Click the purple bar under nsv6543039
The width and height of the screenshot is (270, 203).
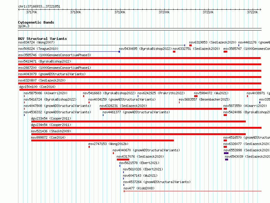[227, 159]
